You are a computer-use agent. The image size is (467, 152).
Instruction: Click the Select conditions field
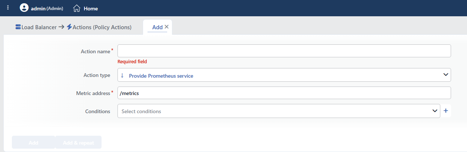[279, 111]
